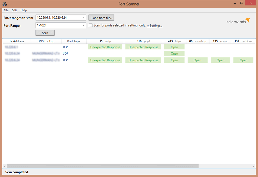The width and height of the screenshot is (258, 177).
Task: Enable scan for ports selected in settings only
Action: click(91, 25)
